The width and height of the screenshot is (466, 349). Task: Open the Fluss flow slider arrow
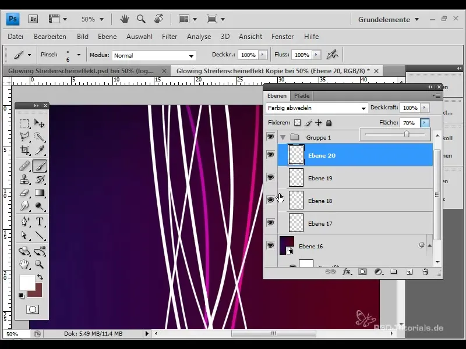click(316, 55)
